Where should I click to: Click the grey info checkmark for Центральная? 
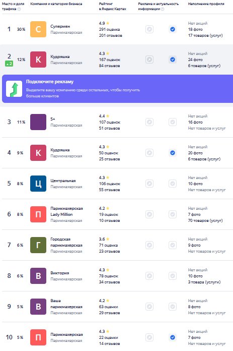(173, 184)
